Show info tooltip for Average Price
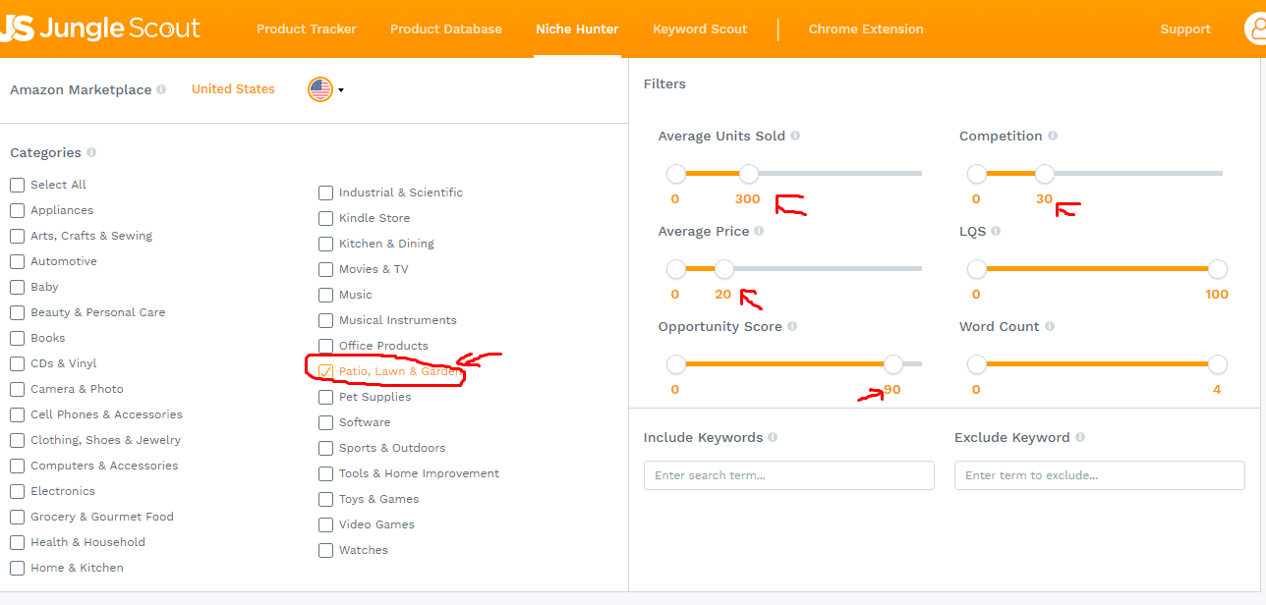Screen dimensions: 1266x605 point(759,232)
